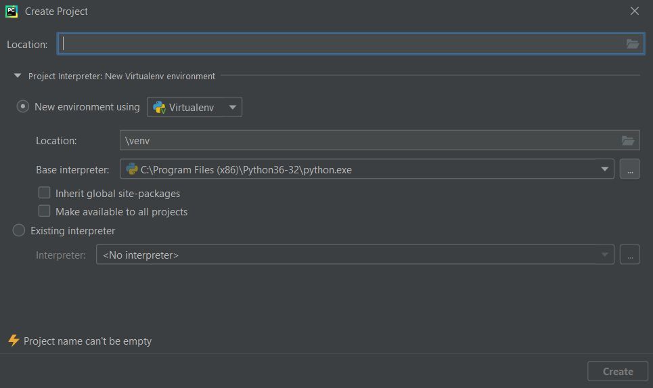This screenshot has width=653, height=388.
Task: Browse for project location folder icon
Action: (632, 44)
